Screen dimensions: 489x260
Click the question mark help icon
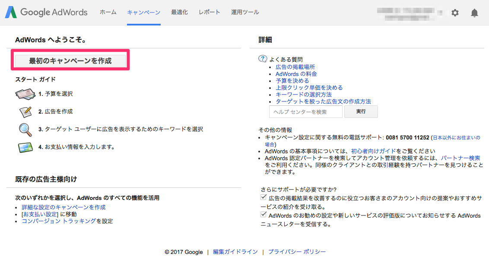(x=263, y=59)
